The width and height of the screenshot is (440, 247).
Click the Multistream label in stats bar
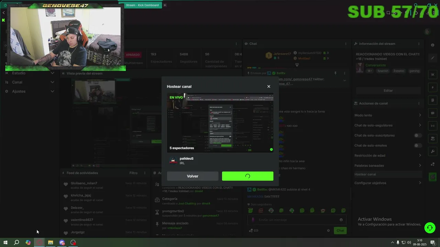pos(133,63)
